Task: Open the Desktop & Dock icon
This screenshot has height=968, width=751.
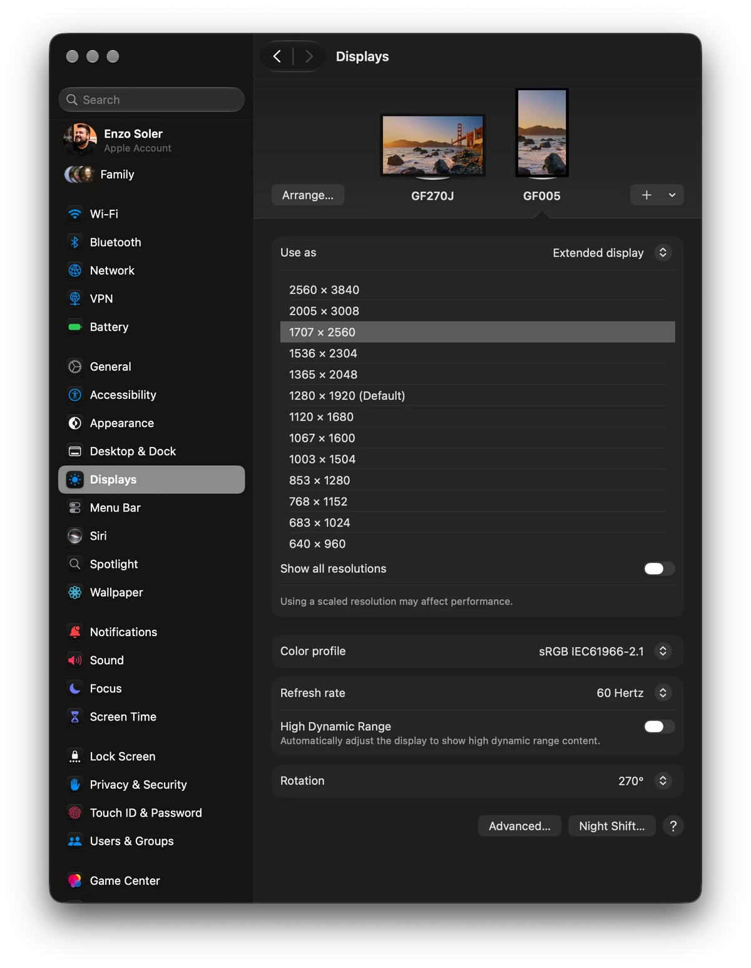Action: pos(75,451)
